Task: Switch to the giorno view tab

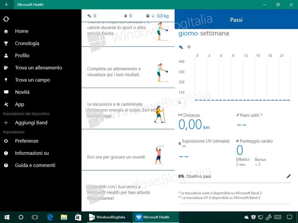Action: [x=188, y=33]
